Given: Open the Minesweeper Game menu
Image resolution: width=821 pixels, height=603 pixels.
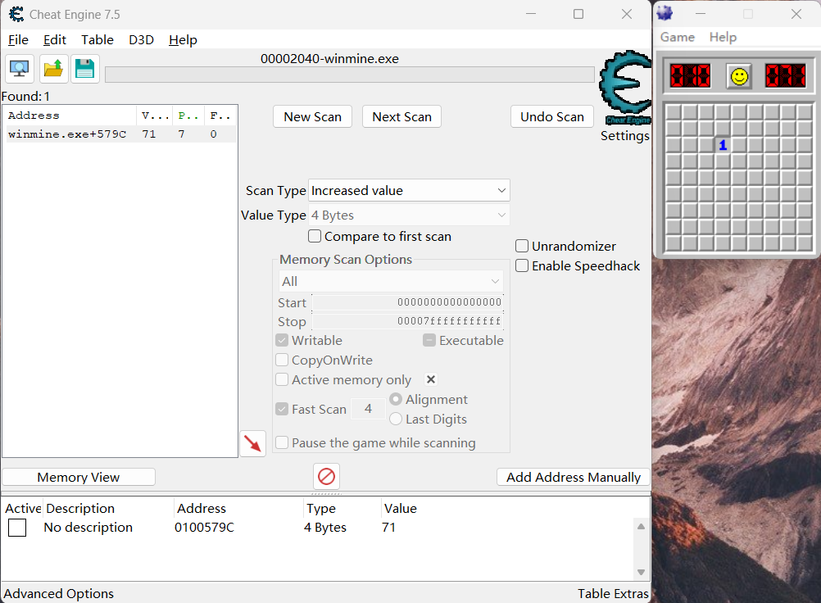Looking at the screenshot, I should coord(677,37).
